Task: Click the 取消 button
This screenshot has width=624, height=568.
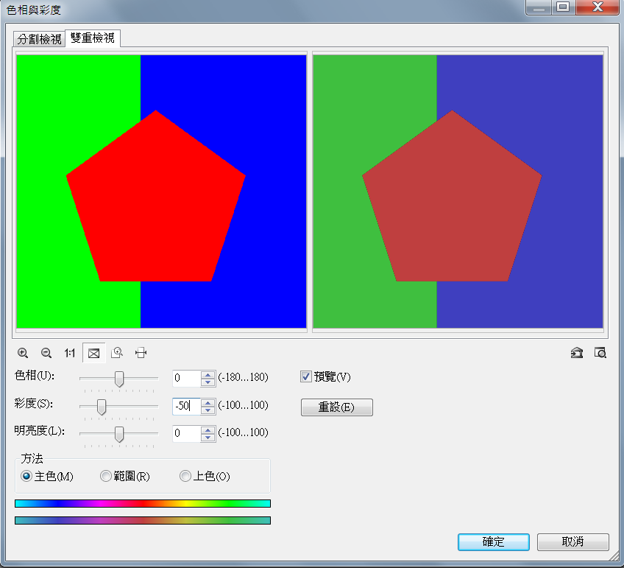Action: coord(573,542)
